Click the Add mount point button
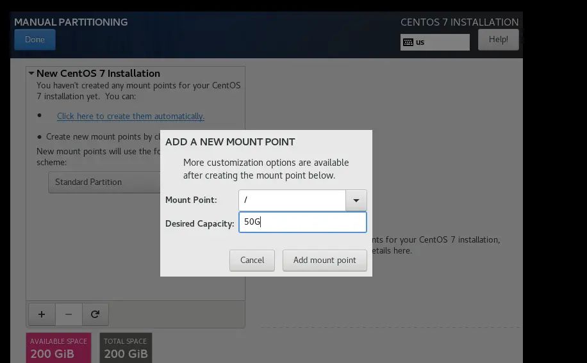Image resolution: width=587 pixels, height=363 pixels. (x=324, y=260)
